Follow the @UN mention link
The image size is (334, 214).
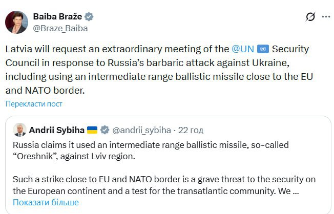243,49
